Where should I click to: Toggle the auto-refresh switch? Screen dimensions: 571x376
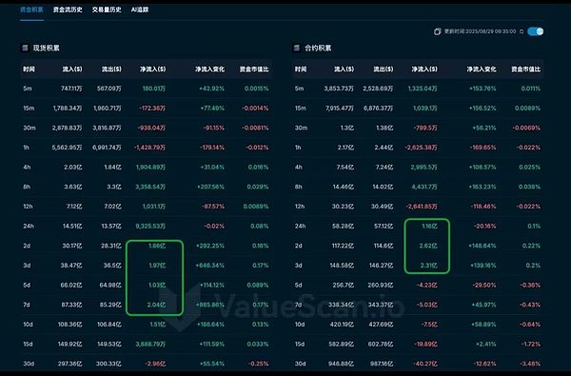coord(535,31)
